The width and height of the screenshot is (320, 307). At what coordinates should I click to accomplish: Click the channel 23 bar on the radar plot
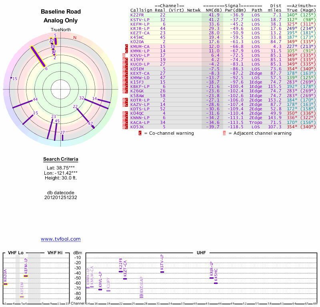click(x=50, y=129)
